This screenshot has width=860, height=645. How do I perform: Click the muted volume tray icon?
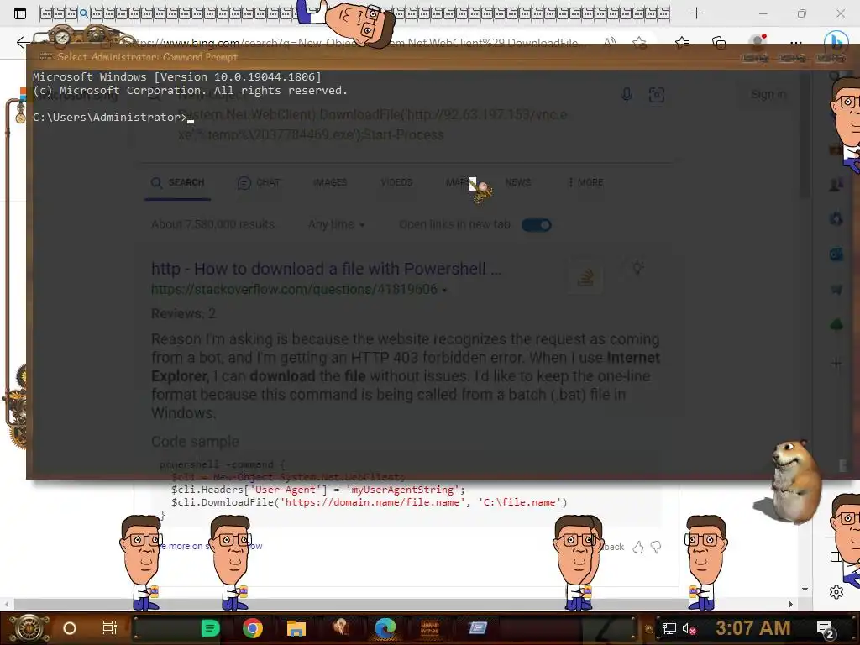[x=689, y=628]
